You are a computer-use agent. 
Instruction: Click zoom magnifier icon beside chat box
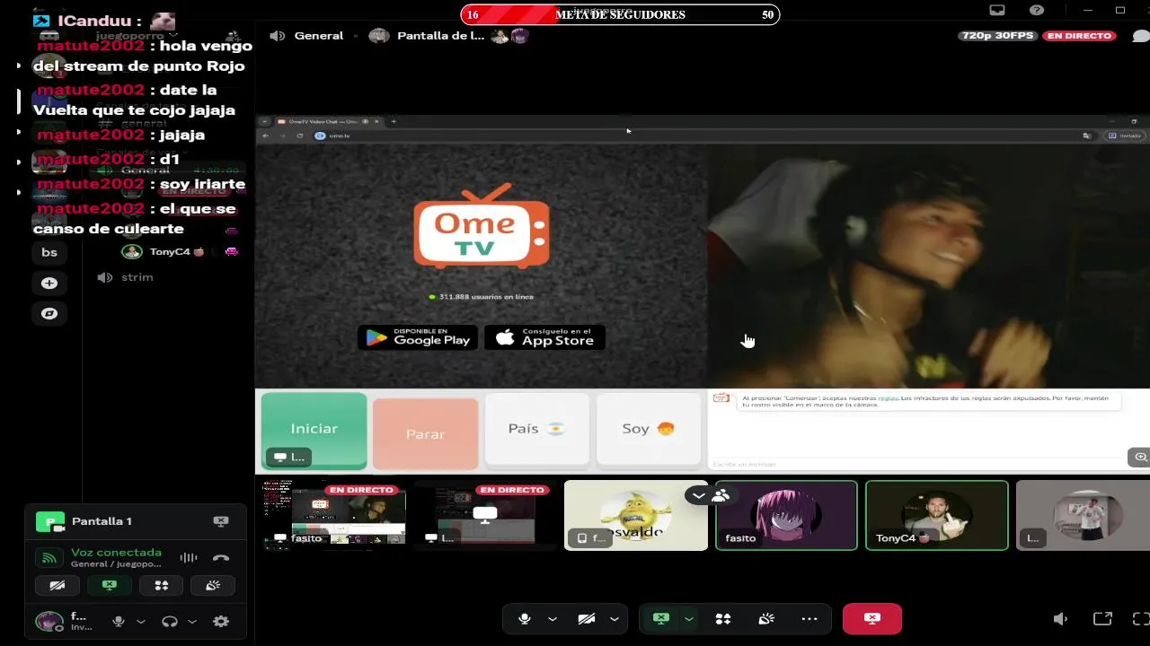(1140, 458)
